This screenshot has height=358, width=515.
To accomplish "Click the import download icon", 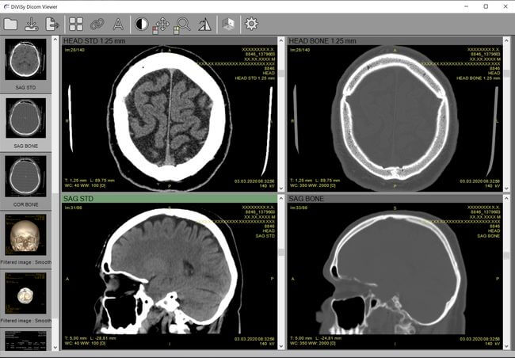I will [x=32, y=24].
